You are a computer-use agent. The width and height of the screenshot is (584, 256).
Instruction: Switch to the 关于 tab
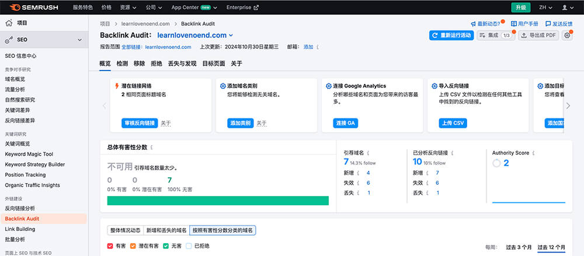coord(237,64)
